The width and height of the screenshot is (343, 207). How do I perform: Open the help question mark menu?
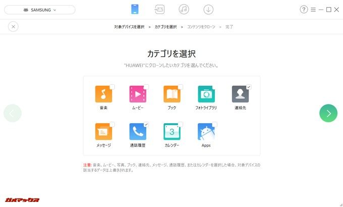(304, 10)
